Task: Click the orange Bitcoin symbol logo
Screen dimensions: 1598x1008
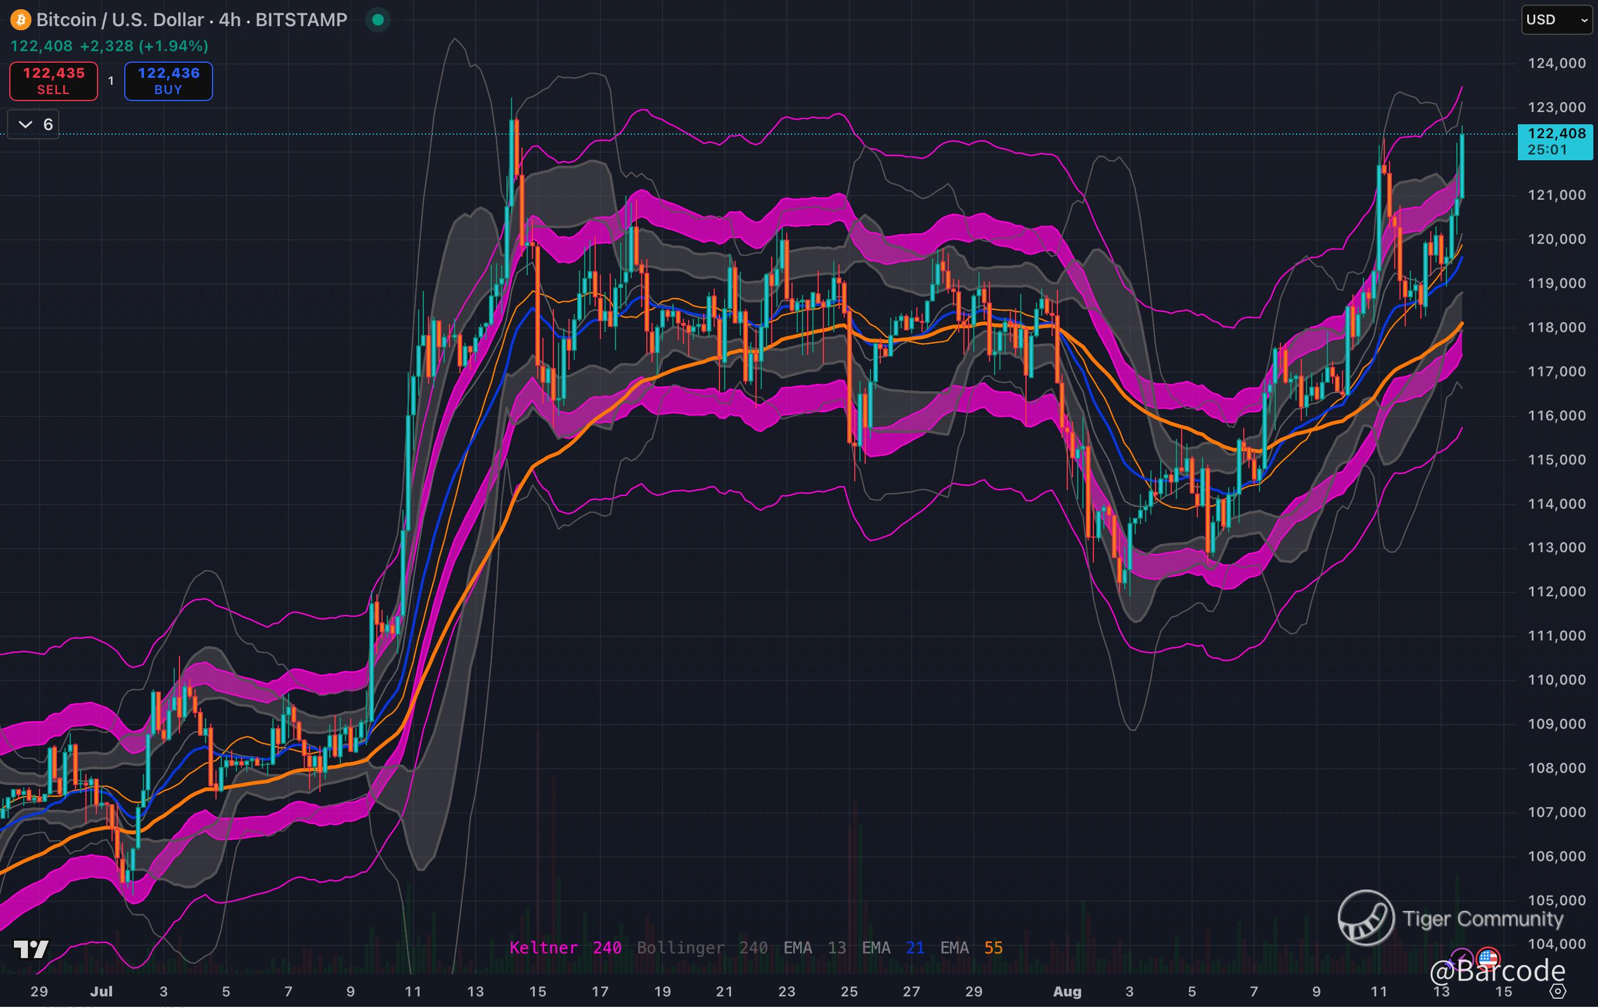Action: pos(20,20)
